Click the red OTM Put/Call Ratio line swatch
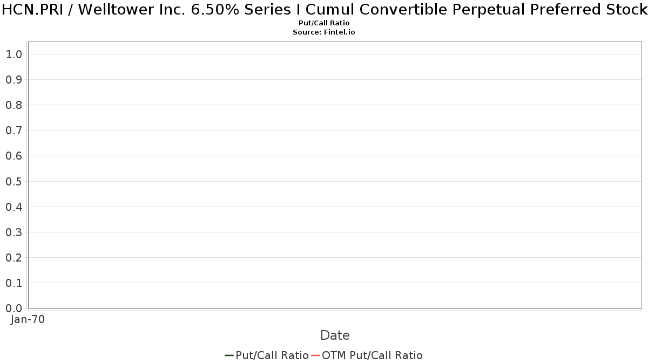Image resolution: width=648 pixels, height=364 pixels. pos(315,355)
